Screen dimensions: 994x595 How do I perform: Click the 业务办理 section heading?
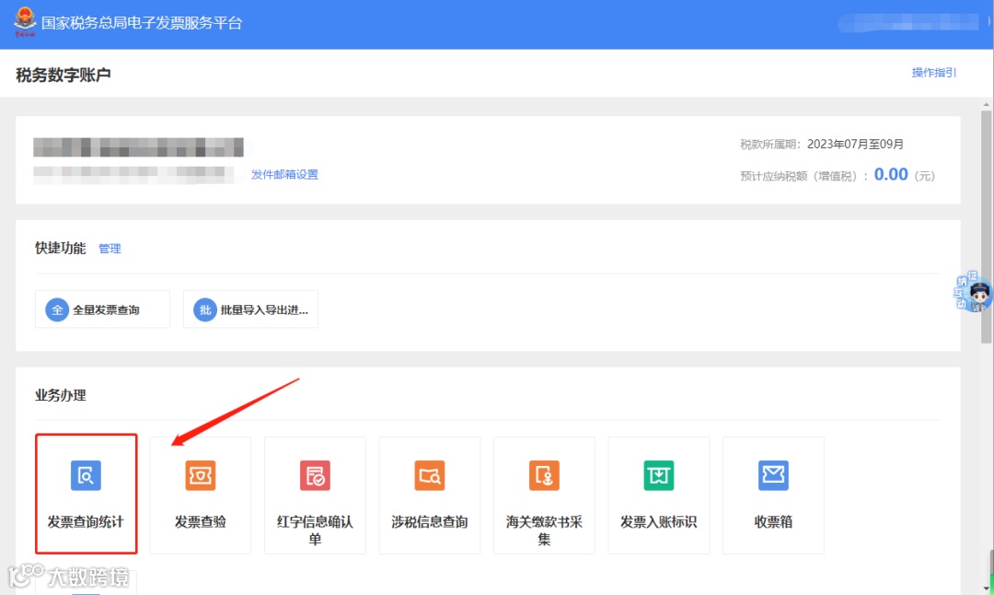tap(60, 395)
